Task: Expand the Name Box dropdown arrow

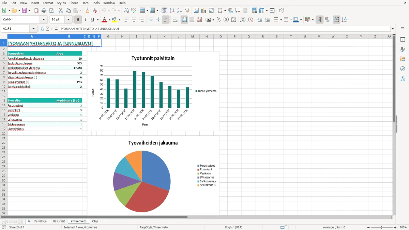Action: pyautogui.click(x=33, y=29)
